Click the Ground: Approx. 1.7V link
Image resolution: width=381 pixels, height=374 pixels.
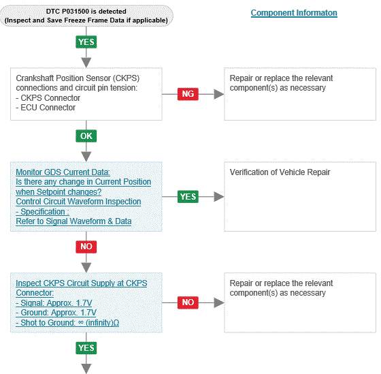pos(56,313)
